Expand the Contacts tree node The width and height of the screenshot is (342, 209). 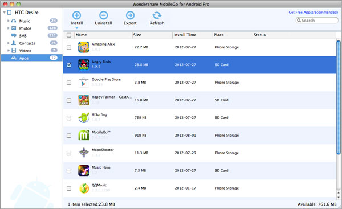9,43
